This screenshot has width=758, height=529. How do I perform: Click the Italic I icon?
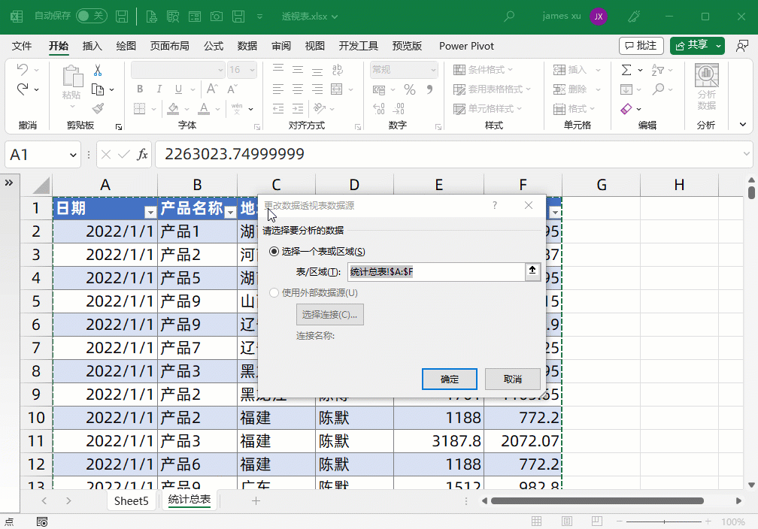(159, 89)
